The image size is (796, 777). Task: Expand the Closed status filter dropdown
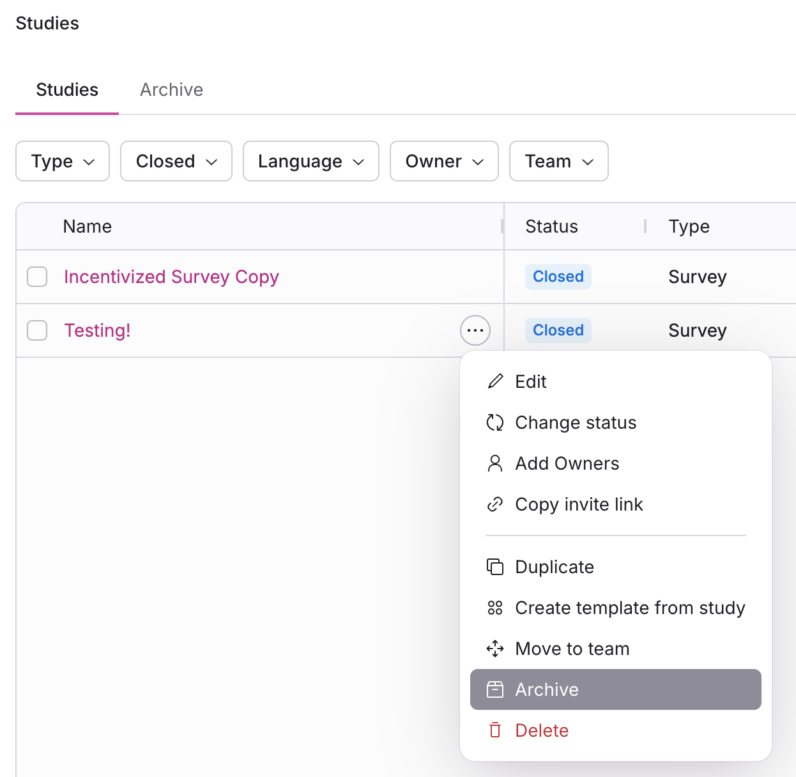(x=176, y=161)
